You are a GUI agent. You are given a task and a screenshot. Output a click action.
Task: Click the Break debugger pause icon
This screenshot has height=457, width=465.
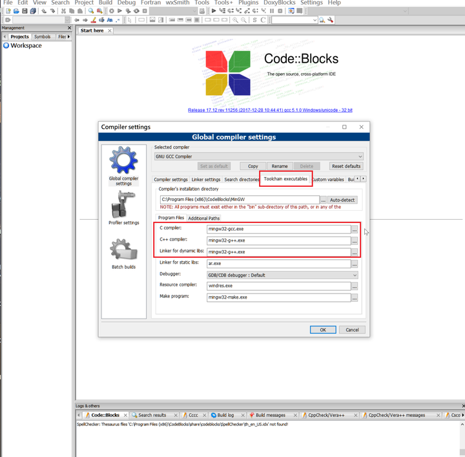tap(272, 11)
